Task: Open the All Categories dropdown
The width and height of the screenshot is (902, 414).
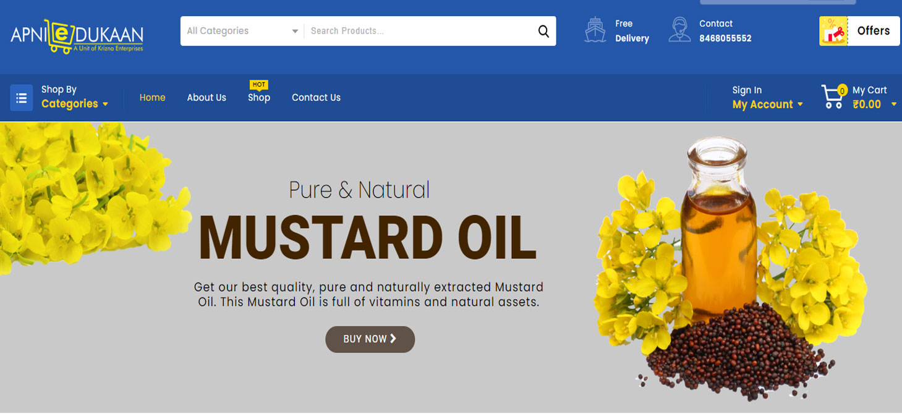Action: coord(242,31)
